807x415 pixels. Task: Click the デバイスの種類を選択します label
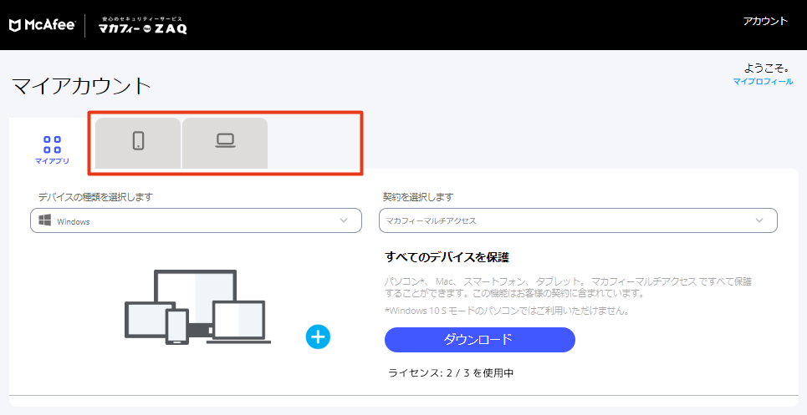point(95,197)
